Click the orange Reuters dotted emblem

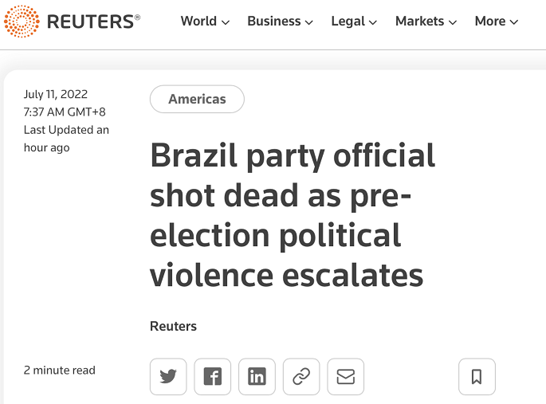[x=22, y=22]
